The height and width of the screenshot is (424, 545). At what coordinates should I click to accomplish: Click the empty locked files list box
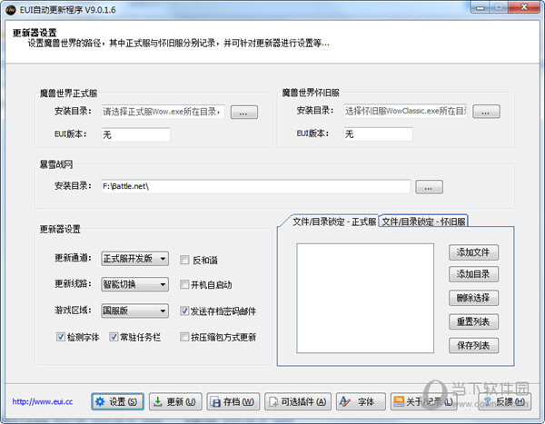[365, 298]
